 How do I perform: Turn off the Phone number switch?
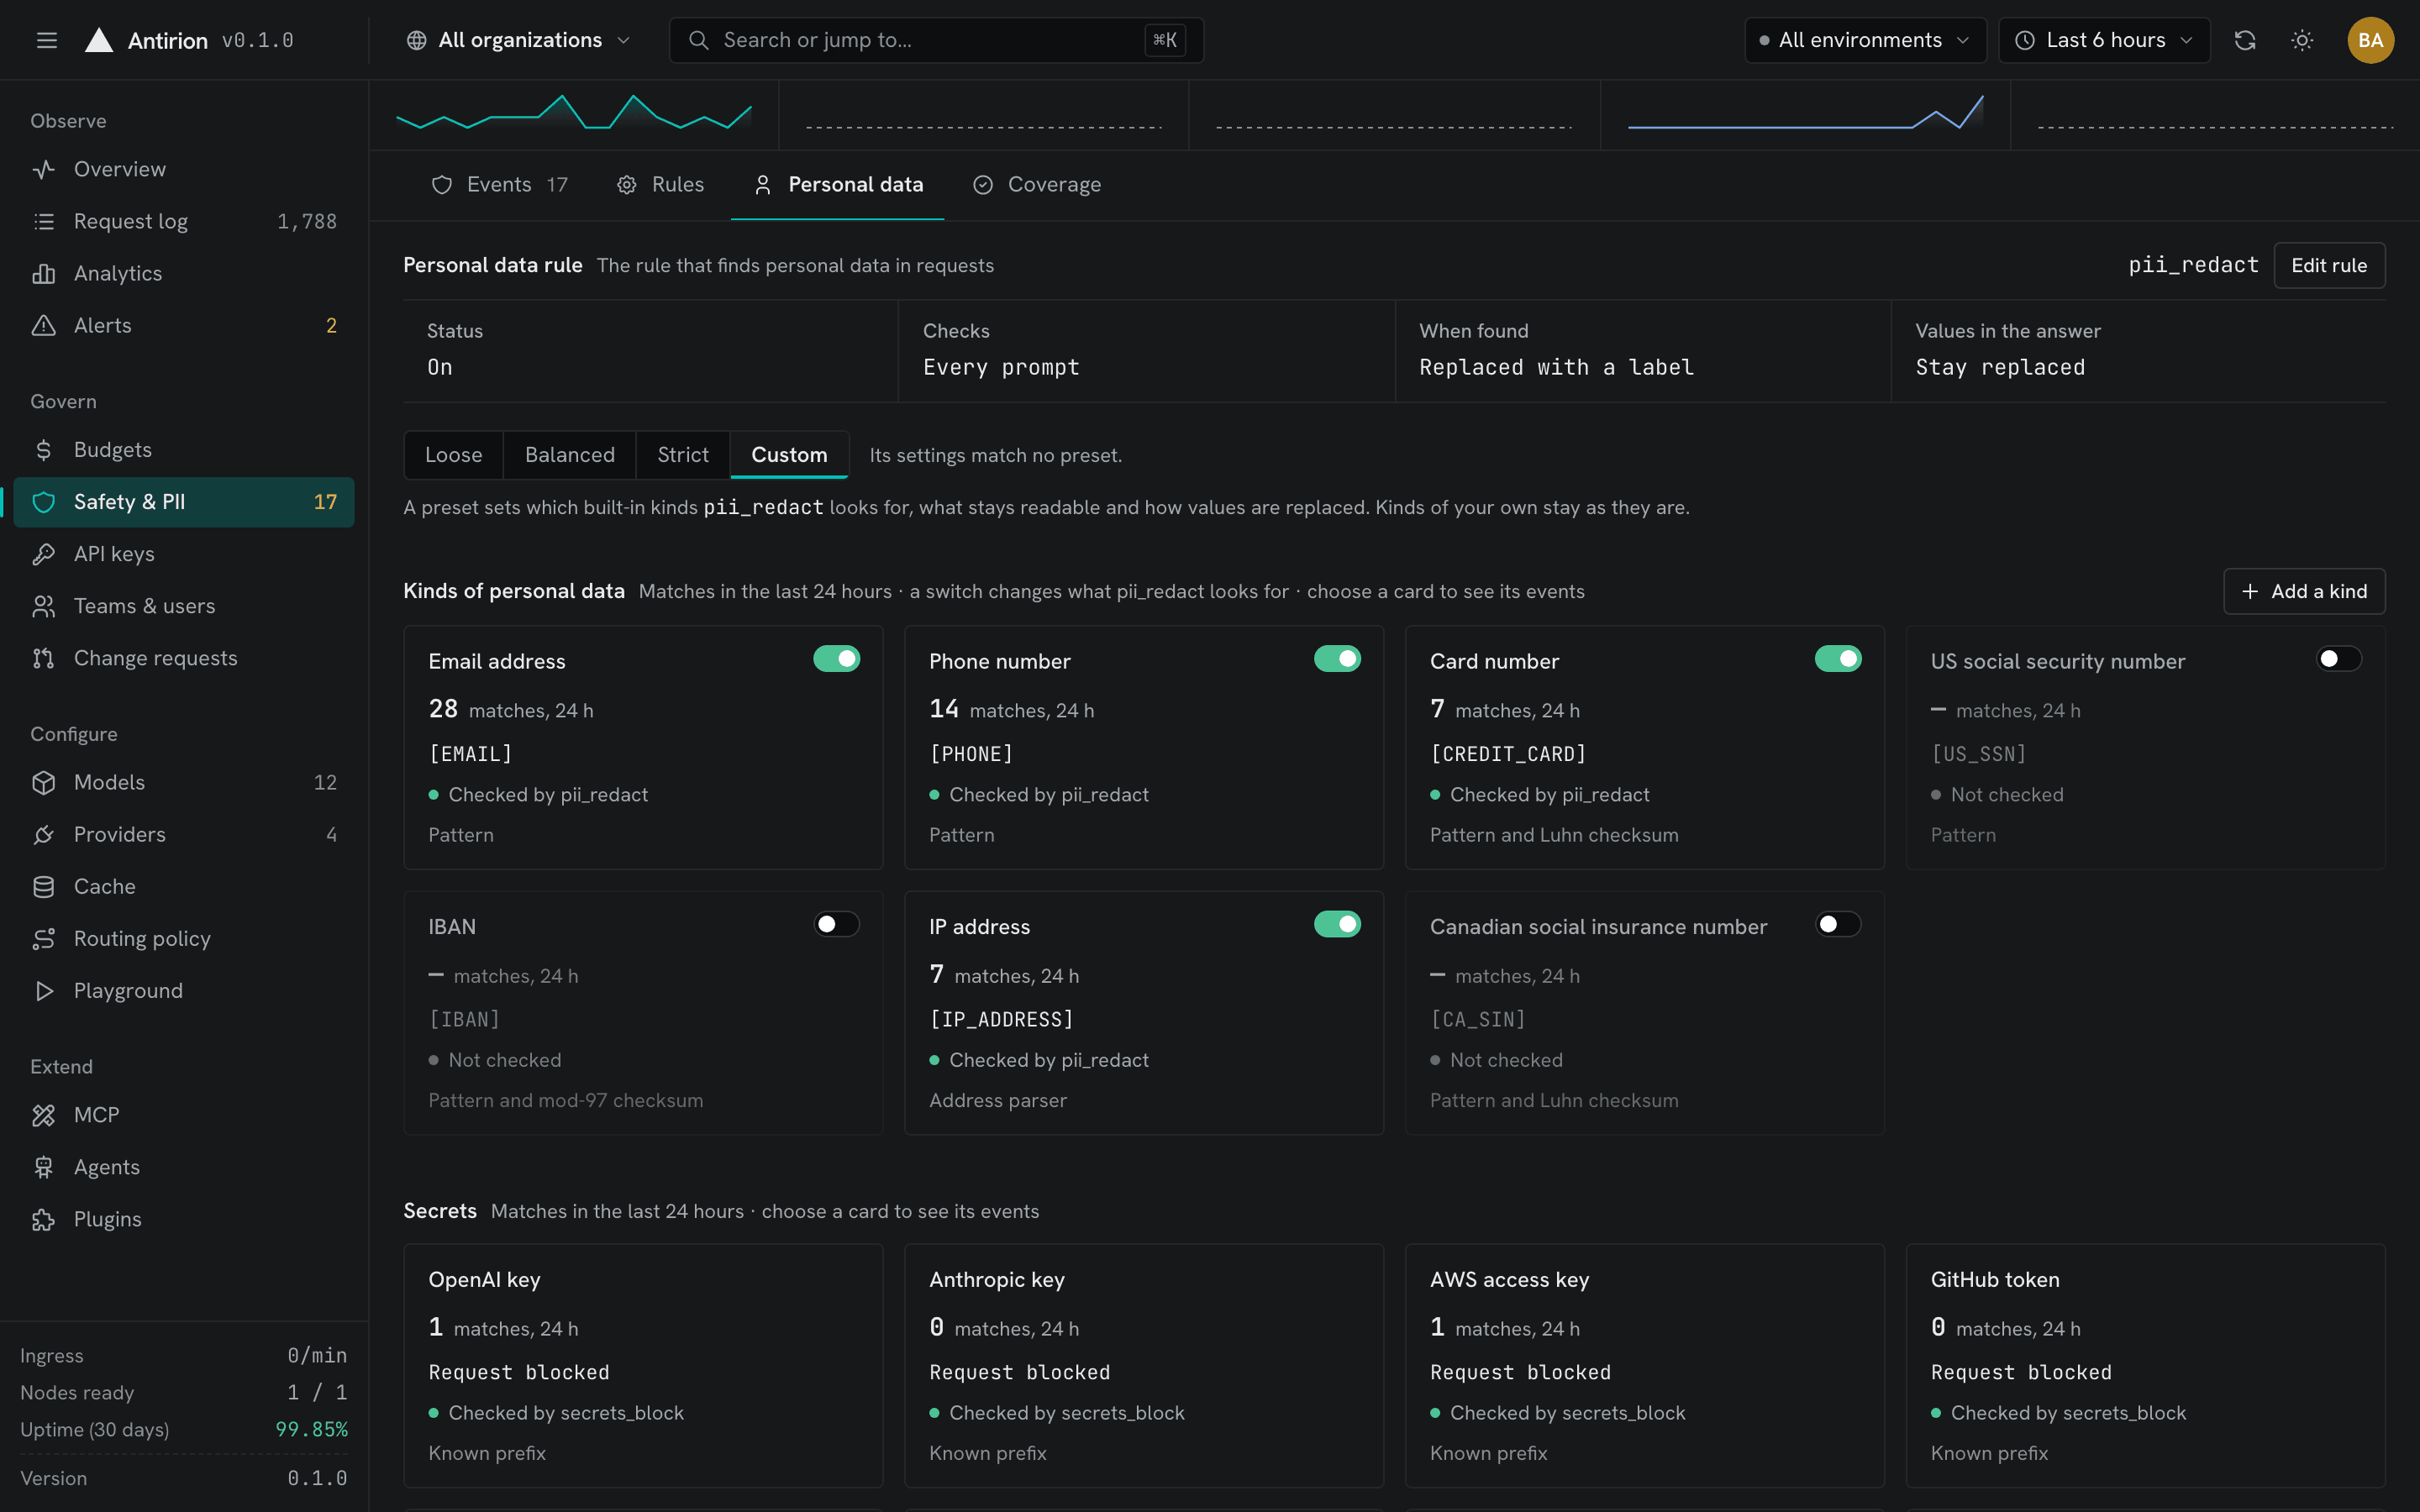click(1337, 658)
